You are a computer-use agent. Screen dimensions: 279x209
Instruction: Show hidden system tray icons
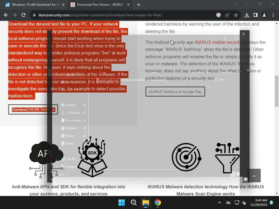pyautogui.click(x=220, y=202)
